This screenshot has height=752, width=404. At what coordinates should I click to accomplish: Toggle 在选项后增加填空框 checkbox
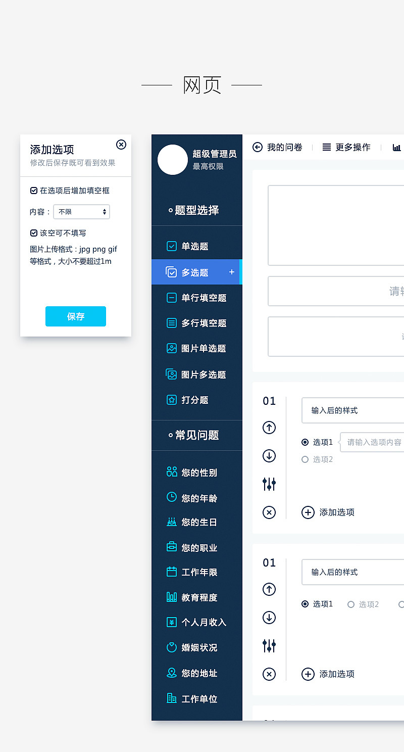tap(34, 191)
